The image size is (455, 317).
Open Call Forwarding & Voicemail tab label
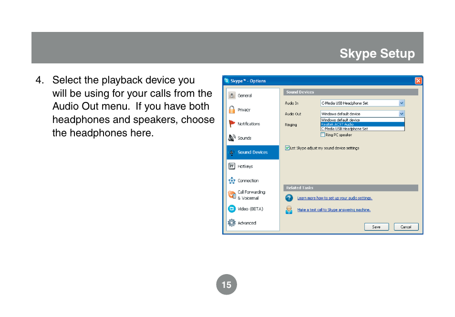[x=251, y=195]
